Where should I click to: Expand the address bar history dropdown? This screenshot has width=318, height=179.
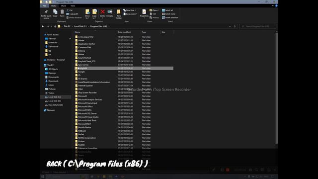[x=230, y=26]
